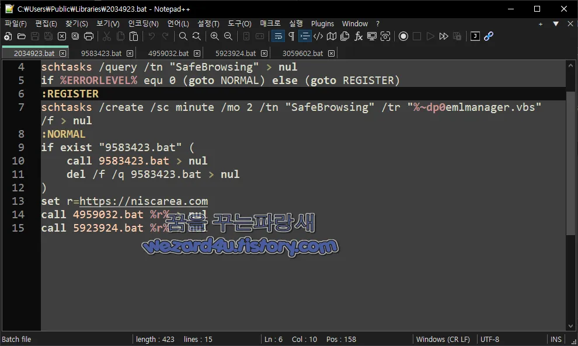Close the 2034923.bat tab

point(63,54)
